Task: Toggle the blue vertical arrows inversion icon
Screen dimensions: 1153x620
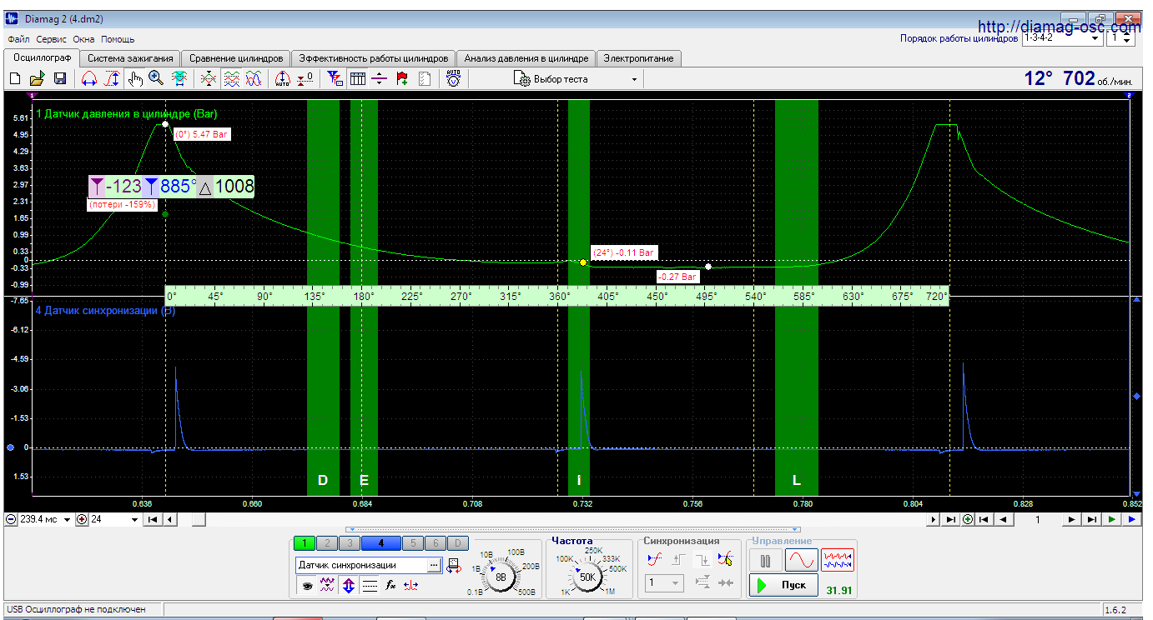Action: 348,586
